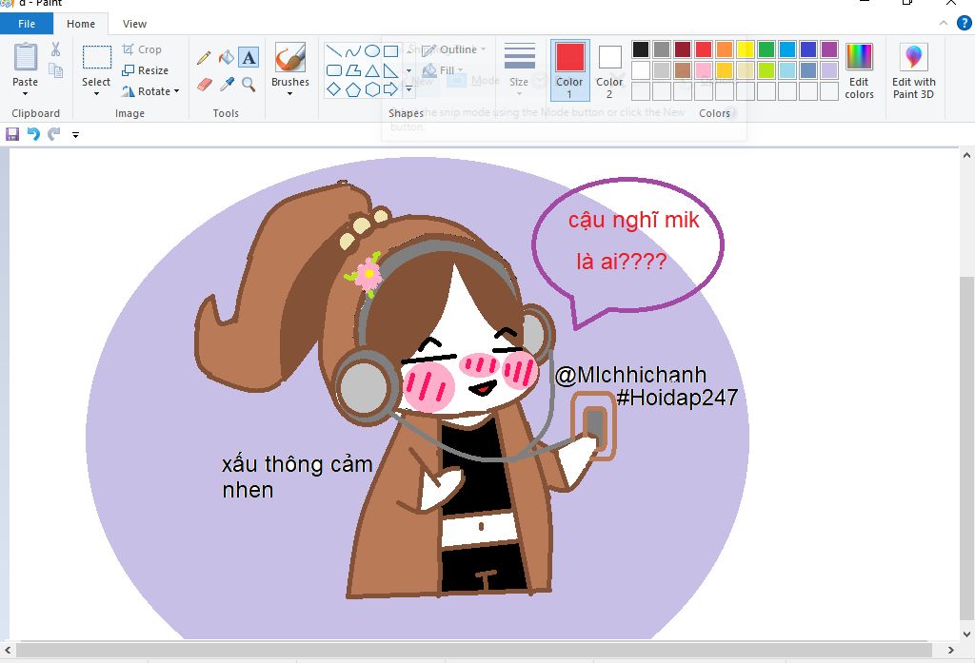Select the Polygon shape
This screenshot has width=975, height=663.
click(x=352, y=70)
